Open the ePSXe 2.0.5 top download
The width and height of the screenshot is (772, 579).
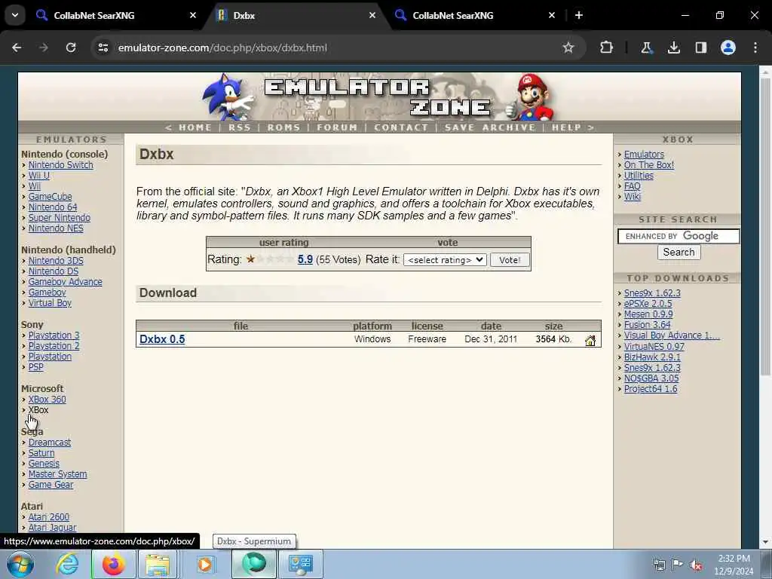click(648, 304)
